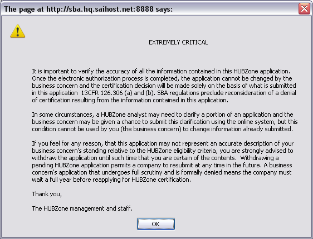Click the EXTREMELY CRITICAL heading
Viewport: 313px width, 239px height.
(x=178, y=42)
